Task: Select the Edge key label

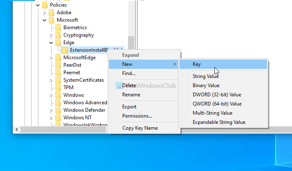Action: click(x=69, y=43)
